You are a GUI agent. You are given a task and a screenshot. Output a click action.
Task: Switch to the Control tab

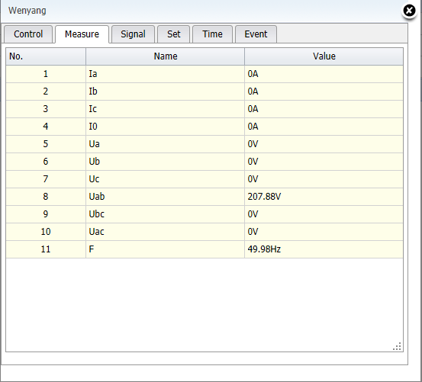28,34
